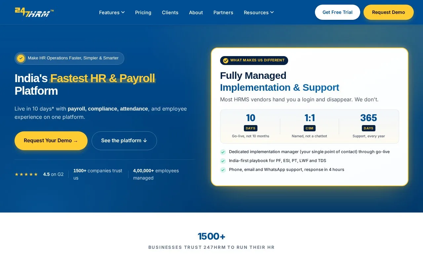Click Businesses Trust 247HRM to Run Their HR text
Image resolution: width=423 pixels, height=264 pixels.
pos(211,247)
